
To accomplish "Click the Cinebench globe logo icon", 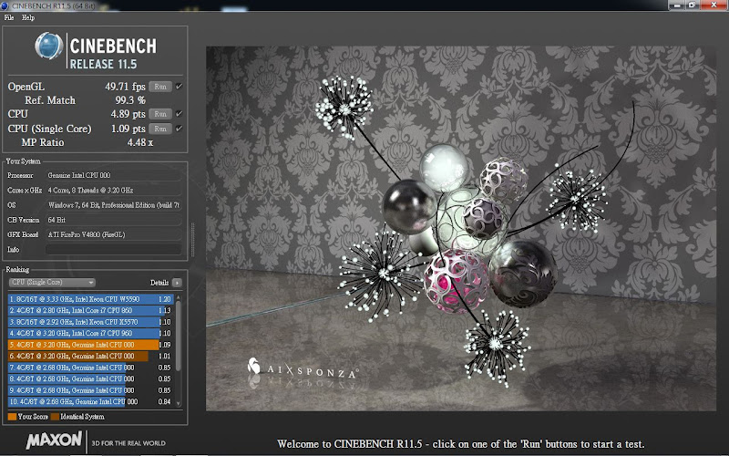I will click(49, 47).
